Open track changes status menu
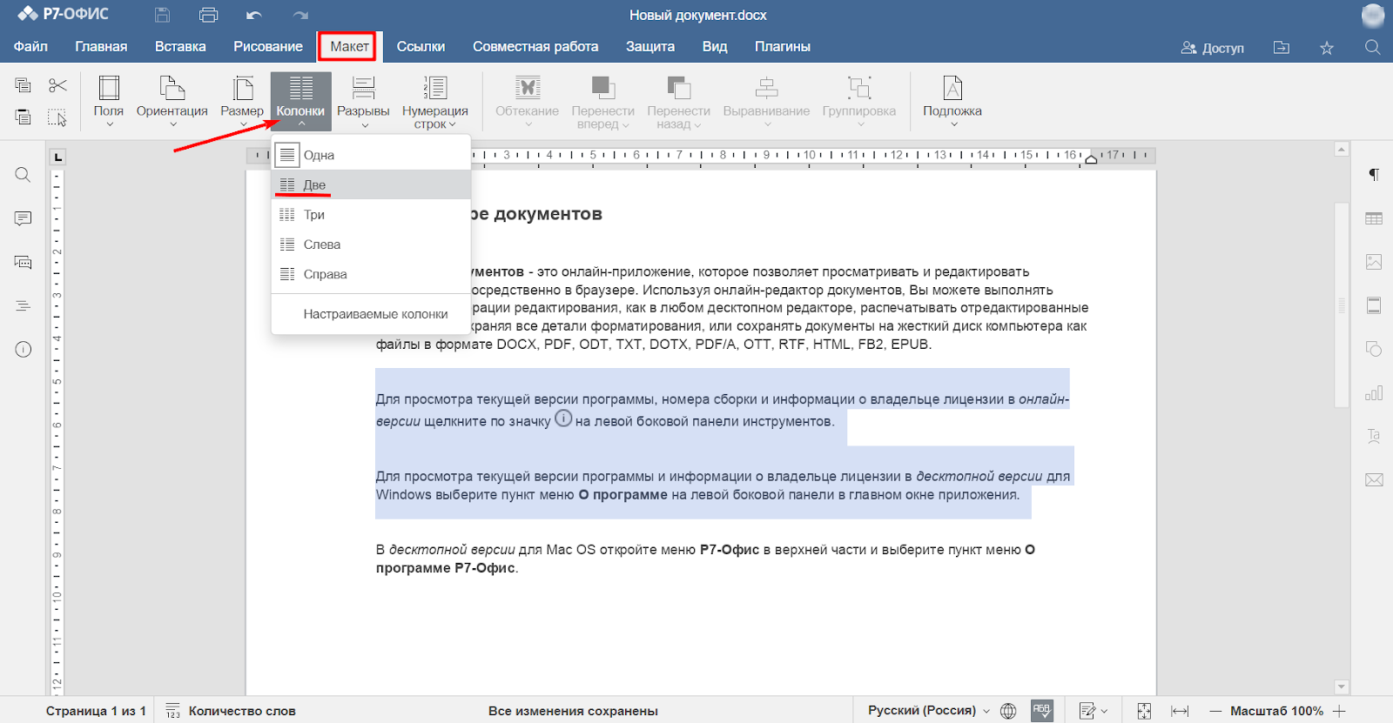The image size is (1393, 723). tap(1094, 711)
